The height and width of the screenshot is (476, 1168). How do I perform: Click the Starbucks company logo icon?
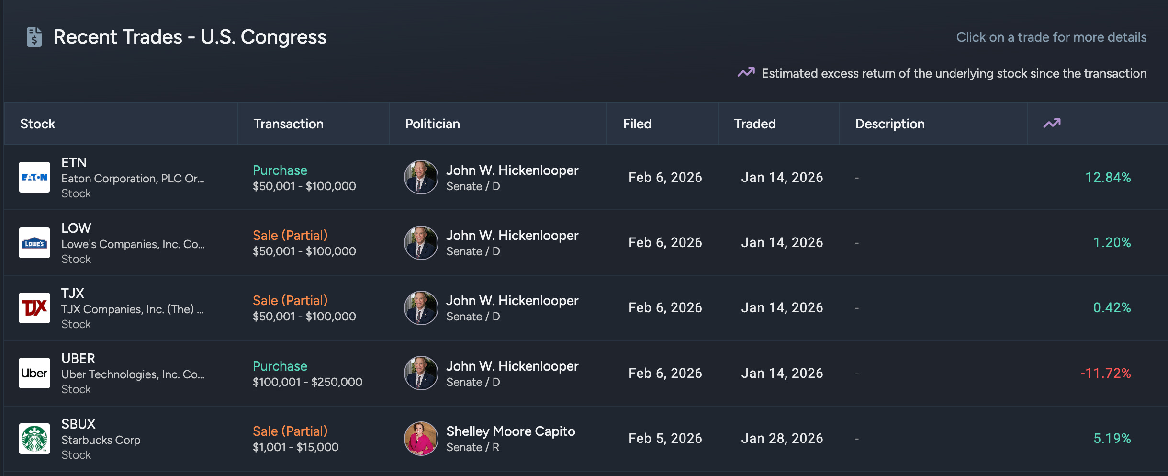click(x=34, y=439)
